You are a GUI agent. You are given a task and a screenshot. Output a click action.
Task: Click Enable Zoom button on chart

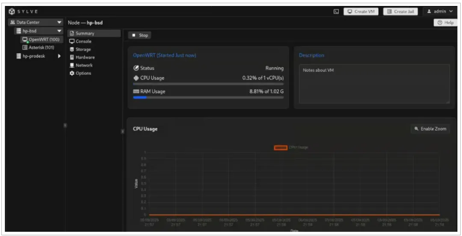point(430,129)
